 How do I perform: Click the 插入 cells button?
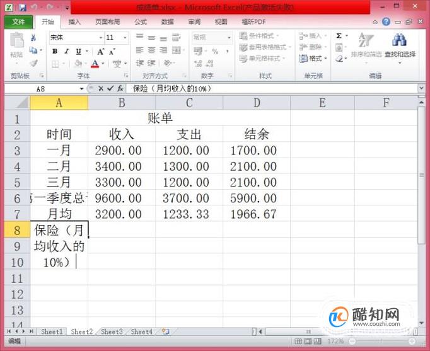click(x=313, y=36)
